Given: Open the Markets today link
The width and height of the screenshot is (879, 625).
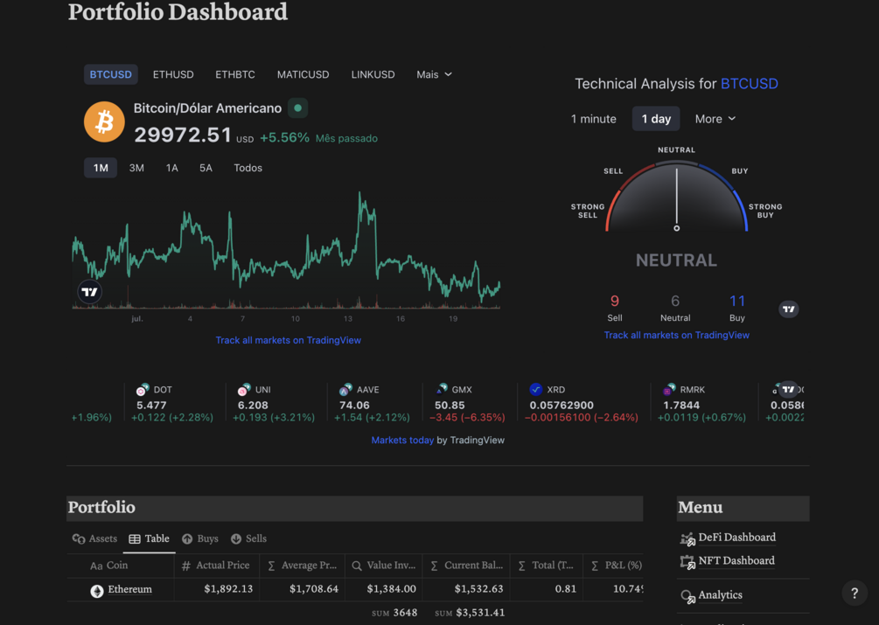Looking at the screenshot, I should tap(402, 441).
